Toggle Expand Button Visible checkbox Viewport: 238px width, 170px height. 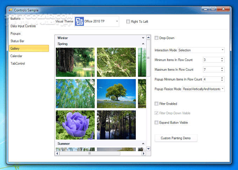coord(156,123)
